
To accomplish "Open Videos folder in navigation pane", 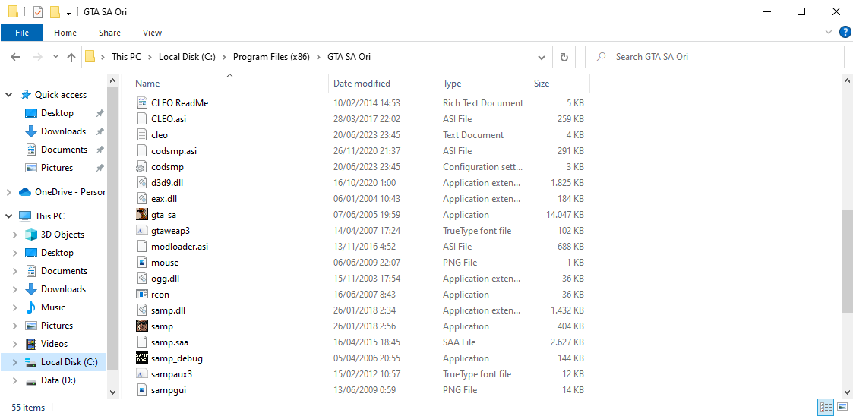I will click(x=54, y=344).
